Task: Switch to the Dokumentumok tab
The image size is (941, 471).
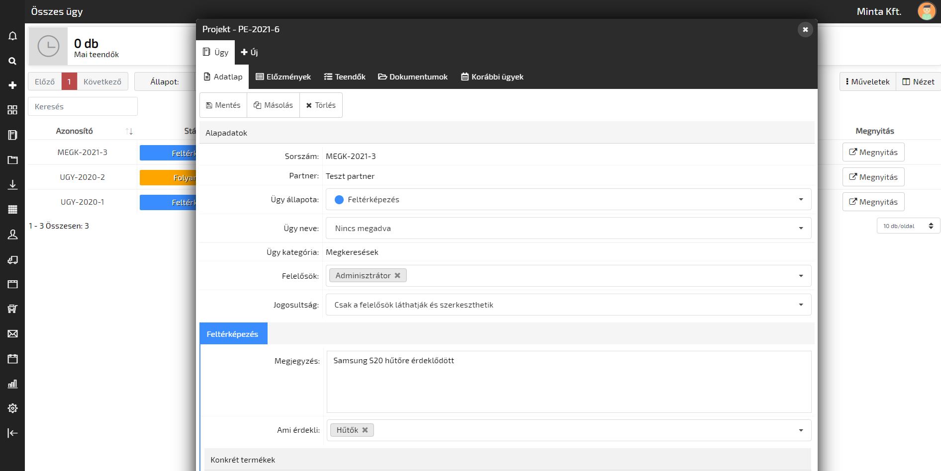Action: (x=413, y=77)
